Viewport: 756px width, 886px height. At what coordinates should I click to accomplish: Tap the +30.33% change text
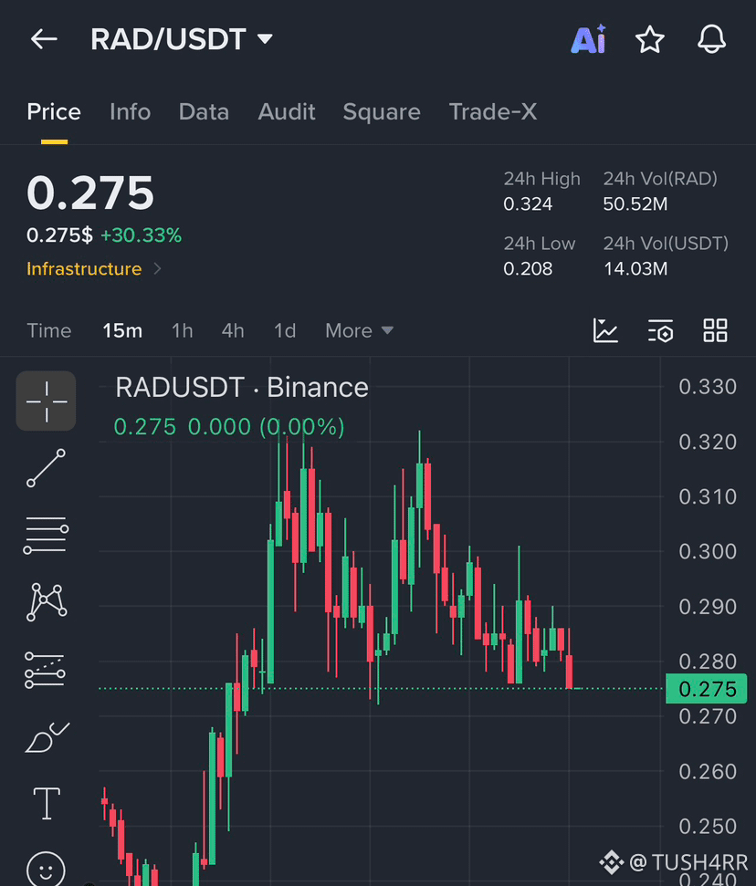pos(141,235)
